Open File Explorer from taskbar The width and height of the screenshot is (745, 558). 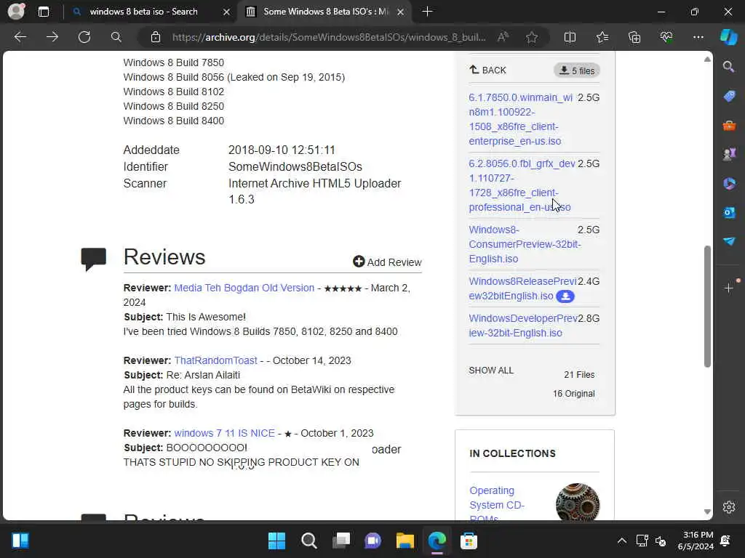405,541
